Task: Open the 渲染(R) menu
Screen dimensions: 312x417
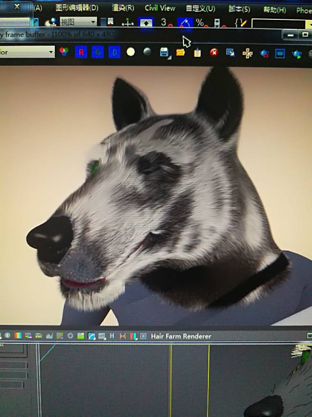Action: tap(123, 8)
